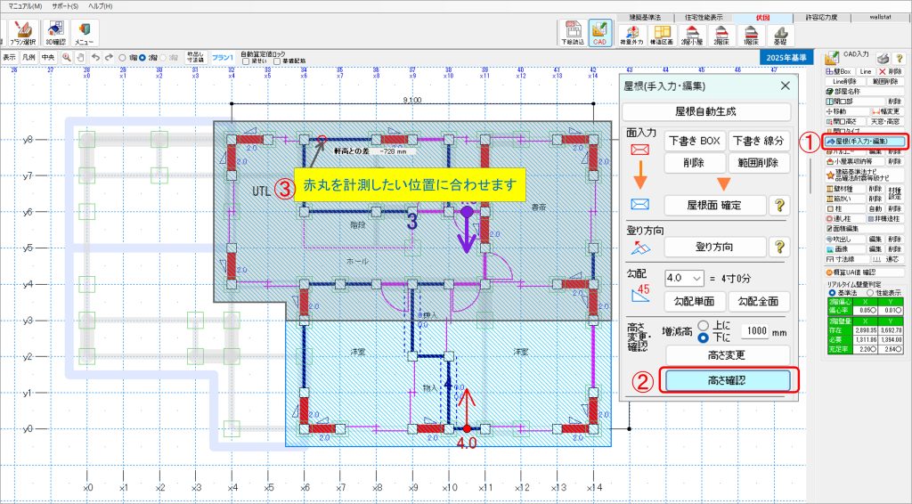This screenshot has height=504, width=912.
Task: Click the 屋根自動生成 button
Action: point(705,112)
